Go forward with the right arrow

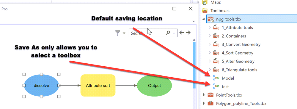188,33
